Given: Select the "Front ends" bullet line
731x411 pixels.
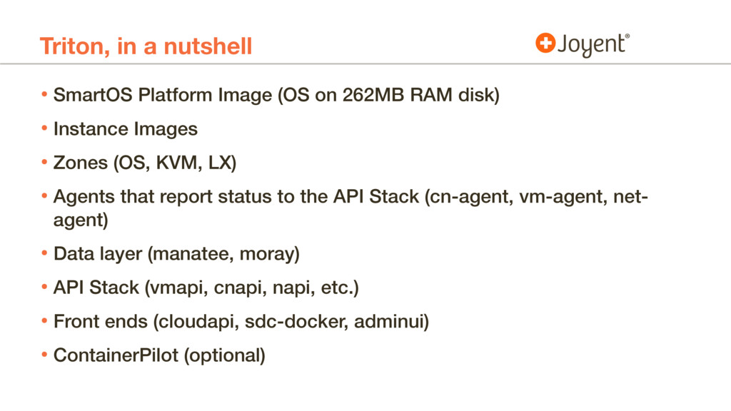Looking at the screenshot, I should [x=241, y=321].
